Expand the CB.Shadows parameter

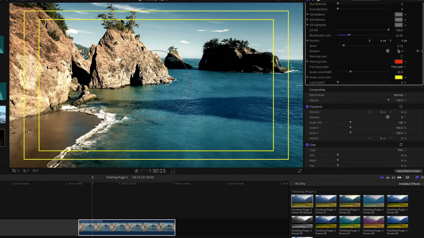(307, 14)
